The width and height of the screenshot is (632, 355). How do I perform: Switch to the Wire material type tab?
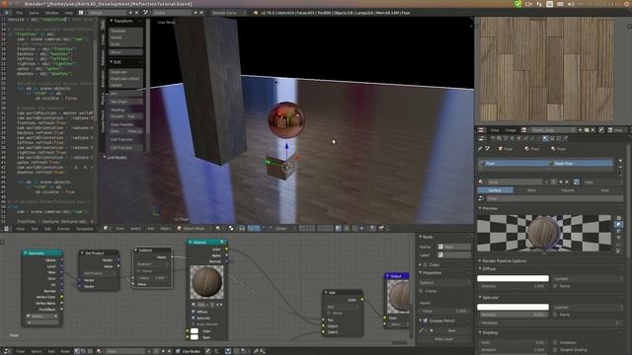click(x=531, y=190)
